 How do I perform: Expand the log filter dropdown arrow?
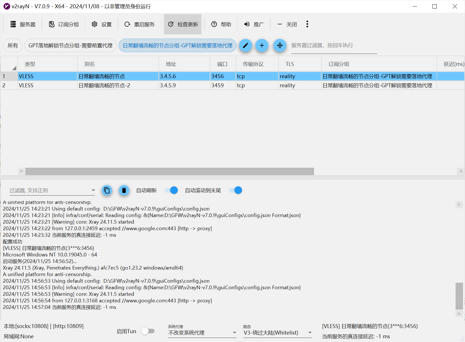click(x=93, y=190)
